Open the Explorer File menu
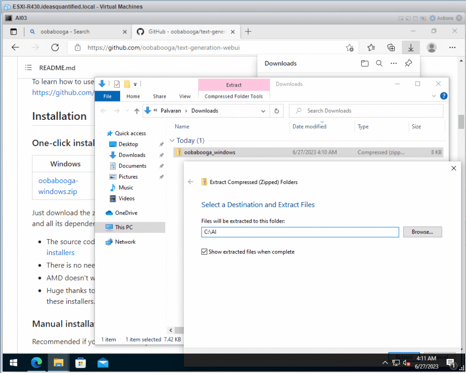Viewport: 466px width, 373px height. coord(107,97)
